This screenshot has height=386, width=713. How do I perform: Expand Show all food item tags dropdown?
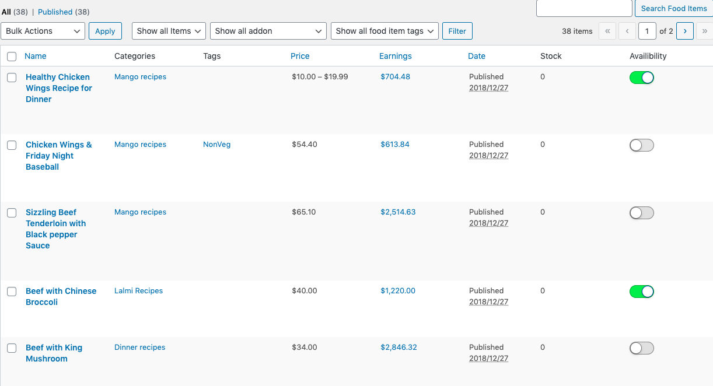click(384, 31)
